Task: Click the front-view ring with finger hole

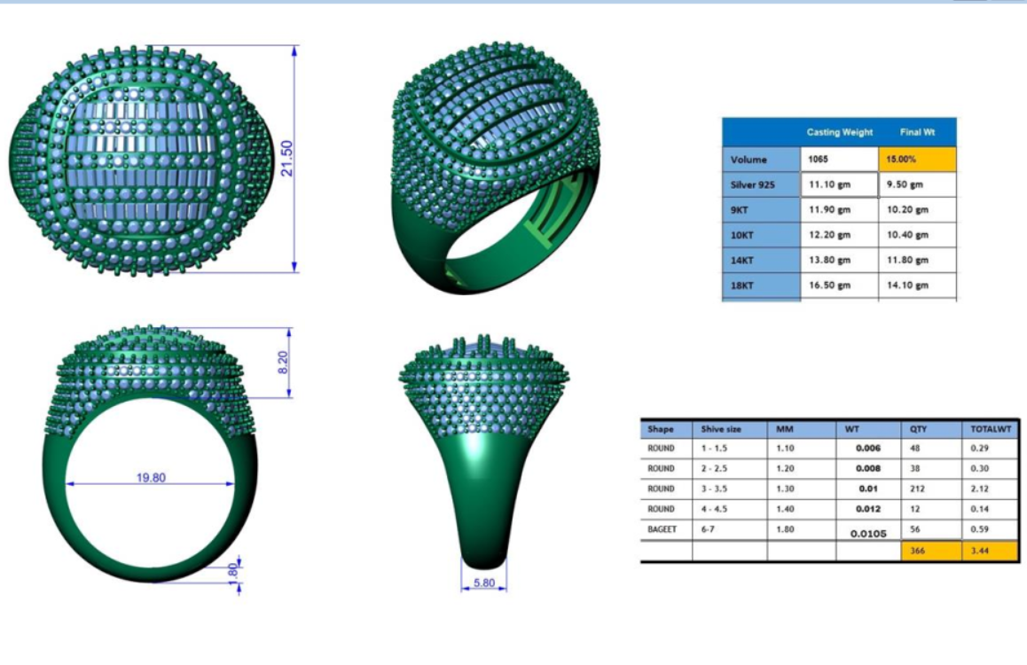Action: point(151,452)
